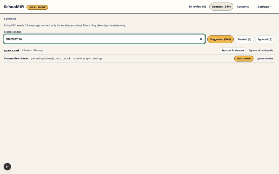The width and height of the screenshot is (279, 174).
Task: Open the Next.js dev tools badge
Action: (7, 166)
